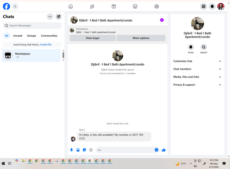Open Task View on taskbar

click(x=10, y=164)
